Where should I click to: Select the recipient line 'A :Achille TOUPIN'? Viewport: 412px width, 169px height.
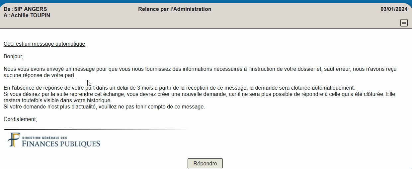click(x=27, y=16)
